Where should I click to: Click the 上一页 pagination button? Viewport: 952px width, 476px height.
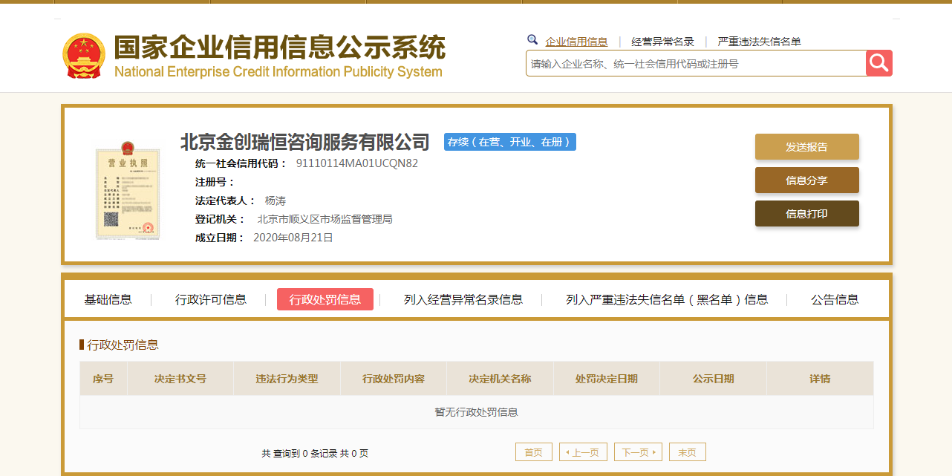[583, 452]
